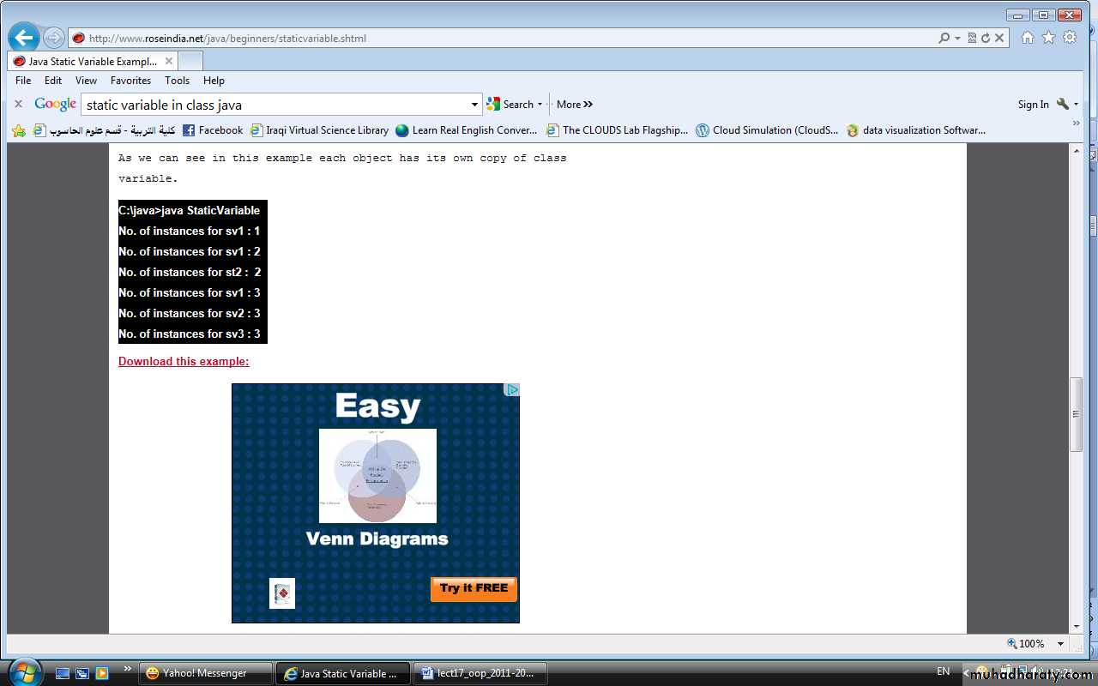Click the Download this example link
This screenshot has width=1098, height=686.
click(x=184, y=361)
